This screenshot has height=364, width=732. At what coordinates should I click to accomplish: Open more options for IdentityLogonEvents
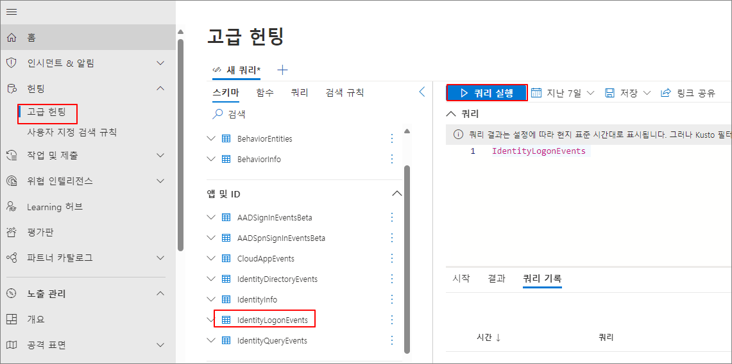point(392,320)
